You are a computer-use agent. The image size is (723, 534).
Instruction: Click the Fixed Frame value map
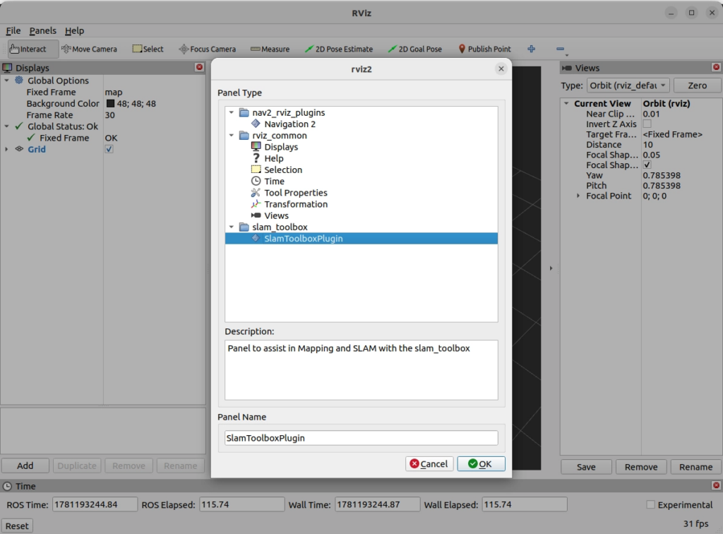[x=114, y=92]
